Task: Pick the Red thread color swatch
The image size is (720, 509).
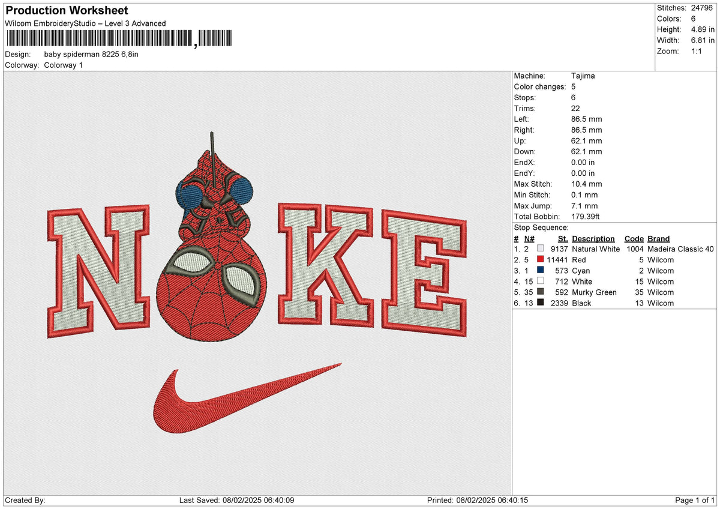Action: point(541,260)
